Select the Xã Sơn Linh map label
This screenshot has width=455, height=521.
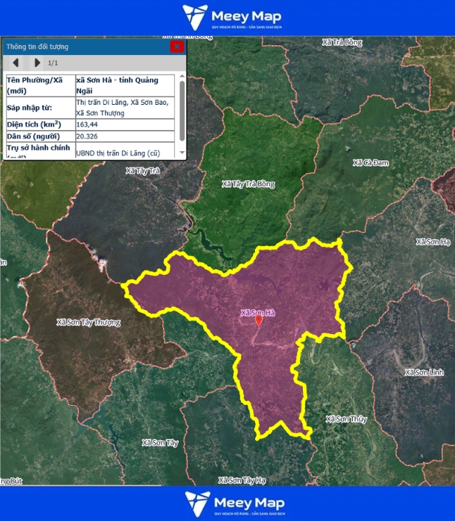[425, 371]
